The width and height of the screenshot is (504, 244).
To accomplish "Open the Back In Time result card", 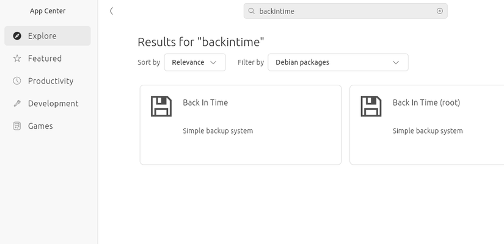I will click(x=240, y=124).
